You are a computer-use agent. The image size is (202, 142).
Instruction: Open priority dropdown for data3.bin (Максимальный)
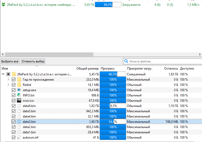tap(138, 122)
